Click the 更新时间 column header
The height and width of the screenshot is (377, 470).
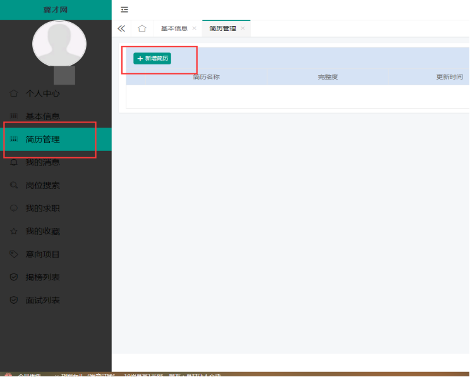click(x=449, y=77)
